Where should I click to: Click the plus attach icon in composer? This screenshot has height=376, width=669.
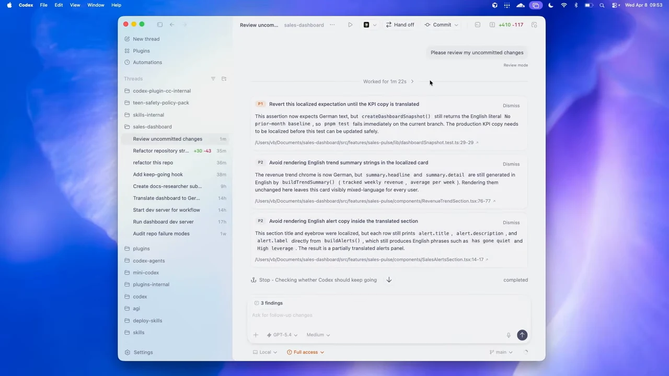[256, 335]
